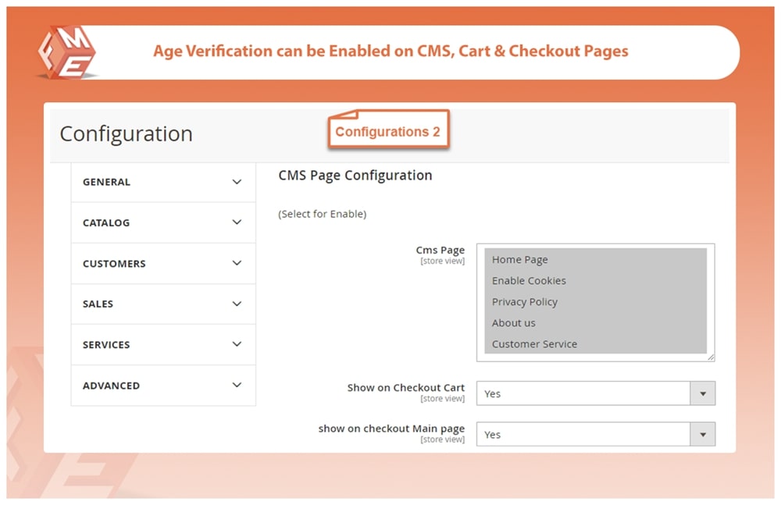Choose Privacy Policy from the Cms Page list
The width and height of the screenshot is (781, 505).
coord(524,301)
